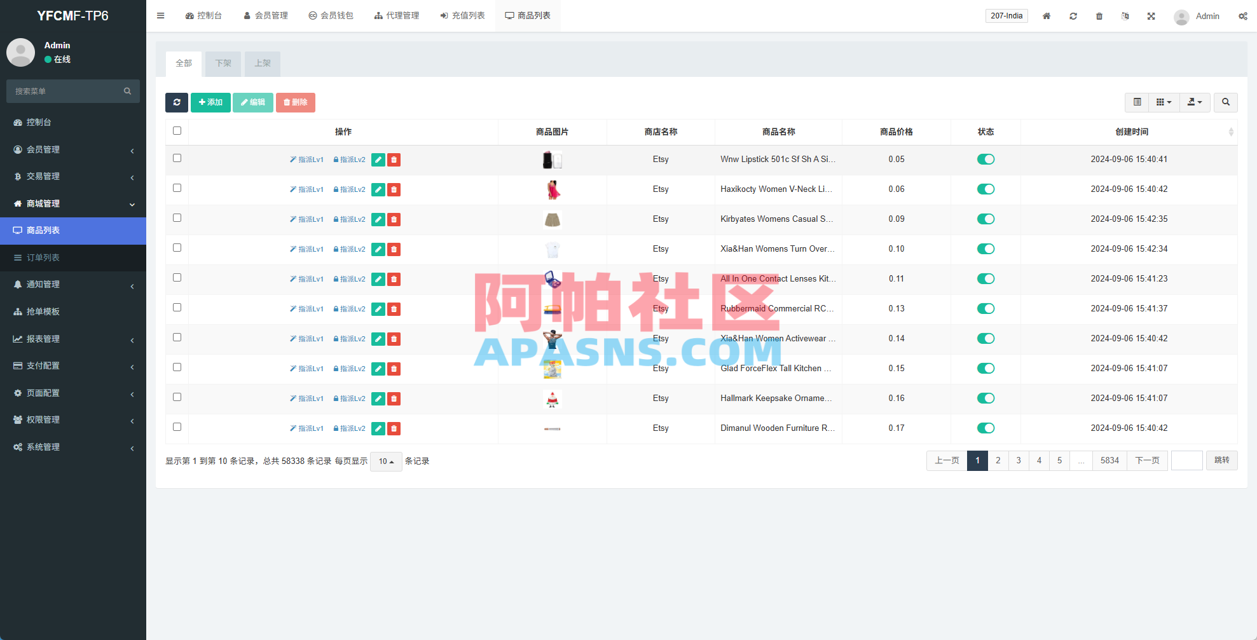Click the green edit icon for Glad ForceFlex row
This screenshot has width=1257, height=640.
click(378, 369)
